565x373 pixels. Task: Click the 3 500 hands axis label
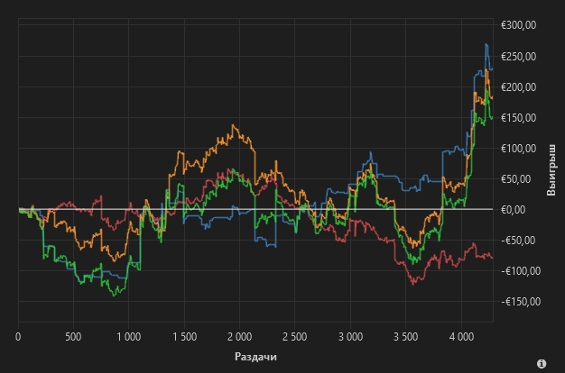(x=406, y=337)
